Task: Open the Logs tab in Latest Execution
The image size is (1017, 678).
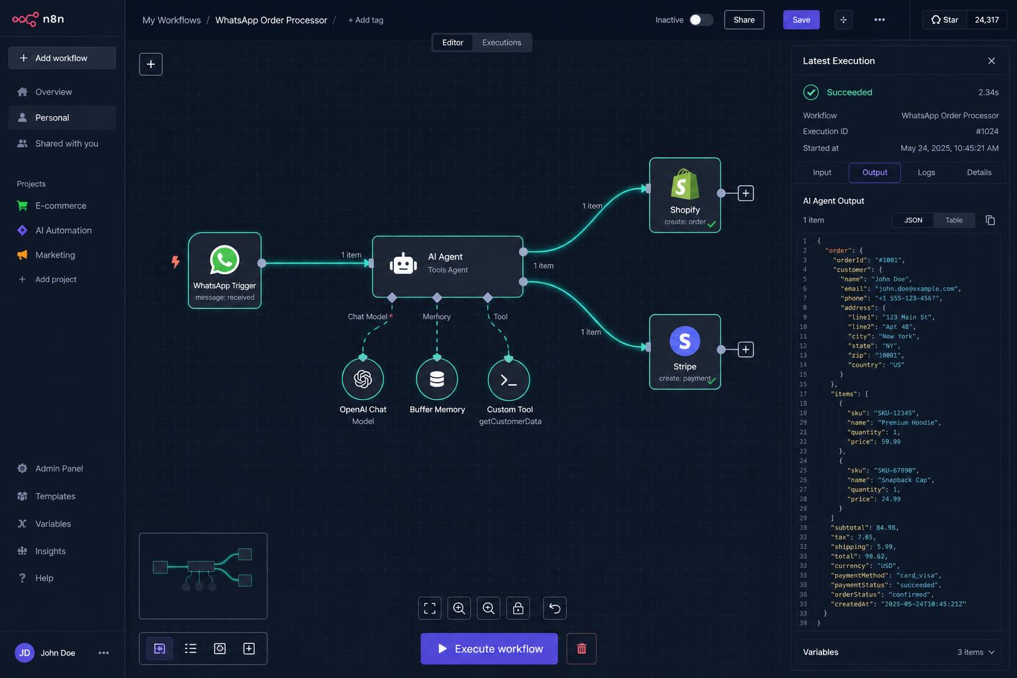Action: click(926, 173)
